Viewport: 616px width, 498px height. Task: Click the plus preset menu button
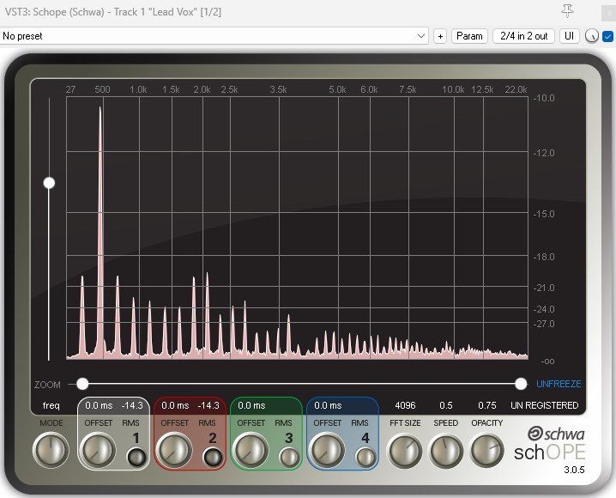pyautogui.click(x=440, y=36)
